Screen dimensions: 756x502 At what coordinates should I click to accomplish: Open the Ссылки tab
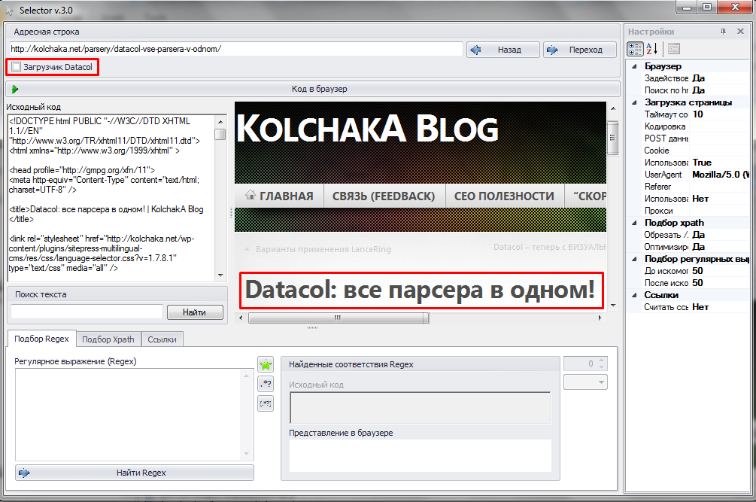click(x=162, y=339)
